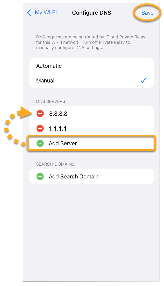Screen dimensions: 164x286
Task: Click green plus icon beside Add Server
Action: [40, 143]
